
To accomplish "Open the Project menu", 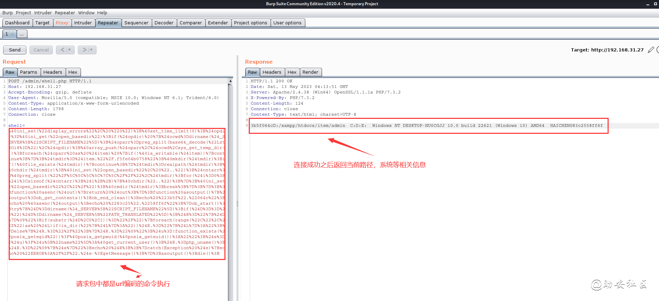I will tap(23, 13).
